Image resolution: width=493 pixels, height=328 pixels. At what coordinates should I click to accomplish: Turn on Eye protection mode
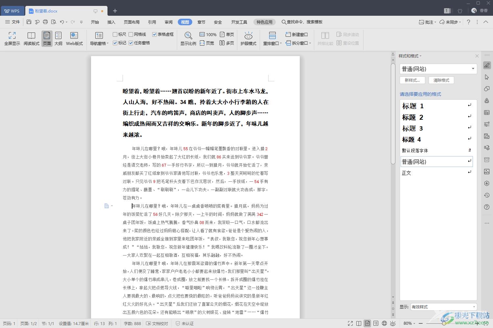tap(248, 39)
